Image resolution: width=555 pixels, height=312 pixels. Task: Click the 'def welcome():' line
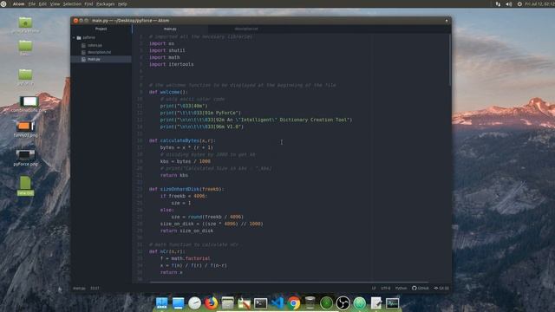[x=168, y=92]
